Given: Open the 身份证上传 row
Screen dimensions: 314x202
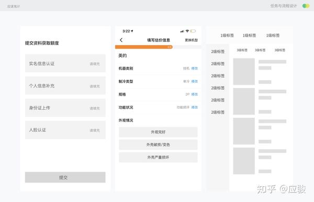Looking at the screenshot, I should click(x=65, y=108).
